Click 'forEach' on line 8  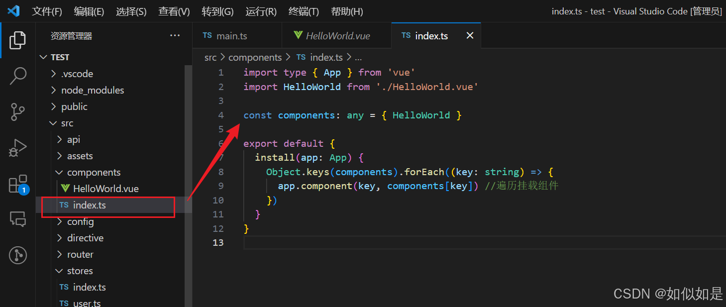click(x=424, y=172)
